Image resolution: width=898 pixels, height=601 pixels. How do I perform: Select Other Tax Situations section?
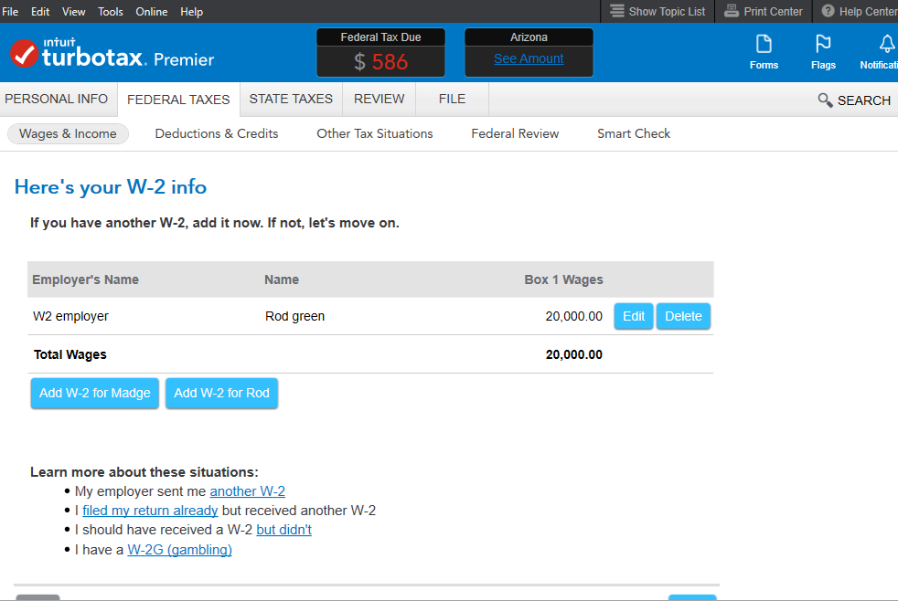point(375,134)
